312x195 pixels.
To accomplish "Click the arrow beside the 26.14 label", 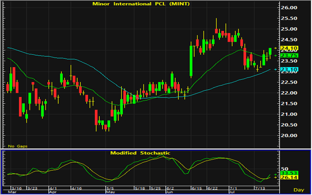I will click(x=275, y=177).
